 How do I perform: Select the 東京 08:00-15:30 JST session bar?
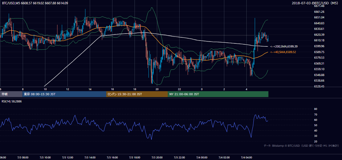pos(64,94)
